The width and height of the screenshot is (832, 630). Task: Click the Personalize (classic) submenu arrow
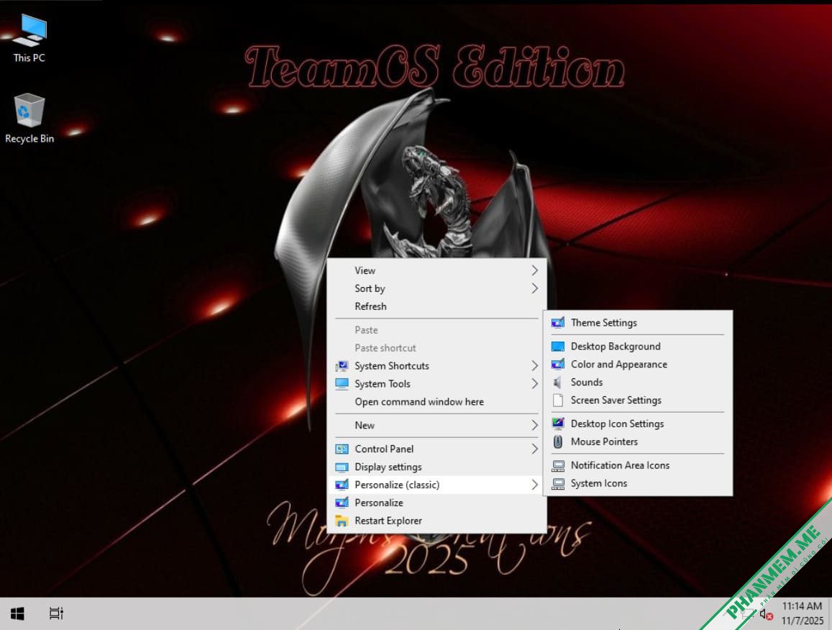click(x=535, y=485)
